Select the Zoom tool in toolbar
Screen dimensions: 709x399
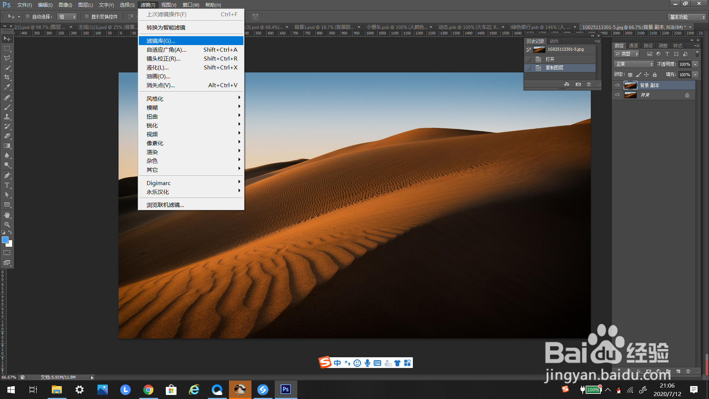7,225
